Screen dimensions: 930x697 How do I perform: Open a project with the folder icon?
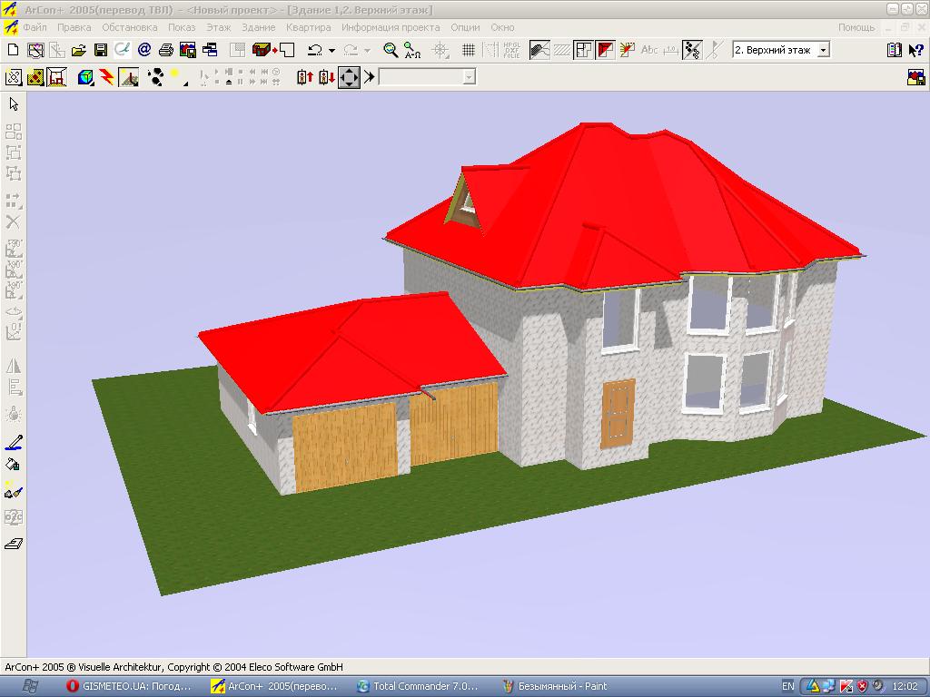(79, 50)
